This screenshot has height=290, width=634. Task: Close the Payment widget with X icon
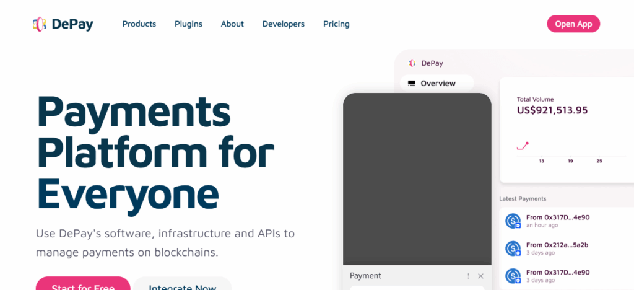(480, 276)
